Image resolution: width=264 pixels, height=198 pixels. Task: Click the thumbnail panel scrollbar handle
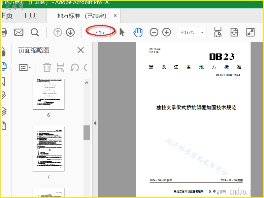[x=86, y=133]
